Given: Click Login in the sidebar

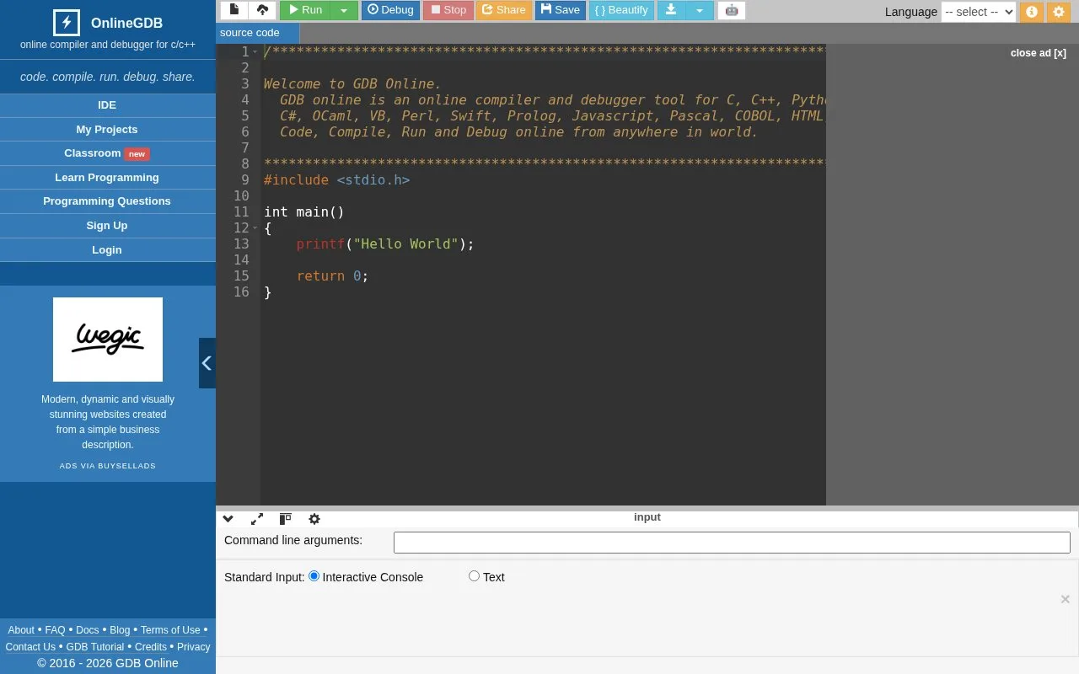Looking at the screenshot, I should pyautogui.click(x=107, y=250).
